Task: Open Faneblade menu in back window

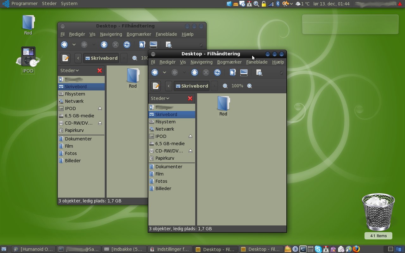Action: (x=166, y=34)
